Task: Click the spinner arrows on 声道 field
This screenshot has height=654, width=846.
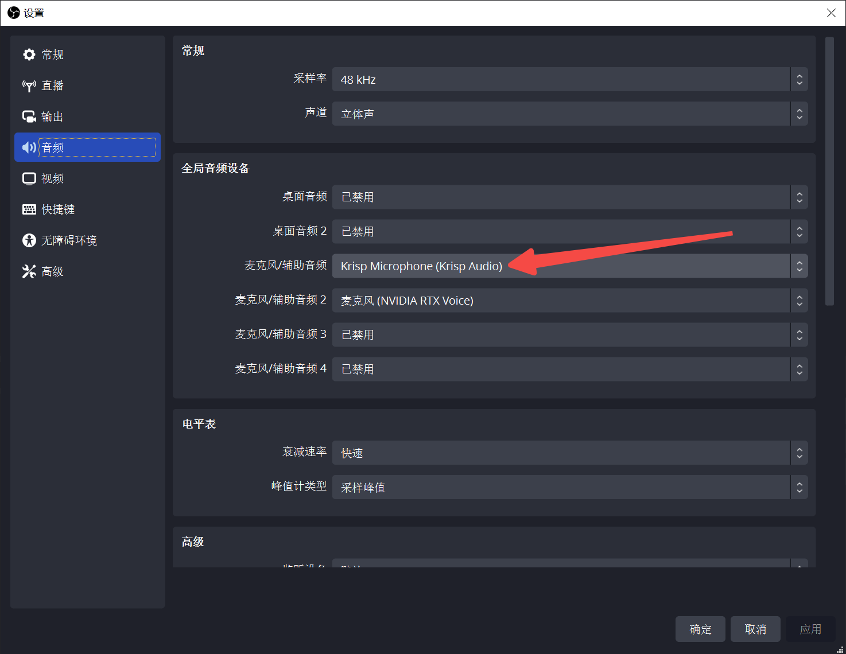Action: pos(800,114)
